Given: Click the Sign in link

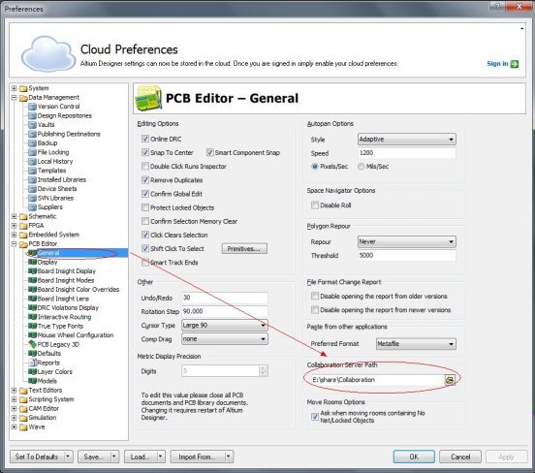Looking at the screenshot, I should (497, 63).
